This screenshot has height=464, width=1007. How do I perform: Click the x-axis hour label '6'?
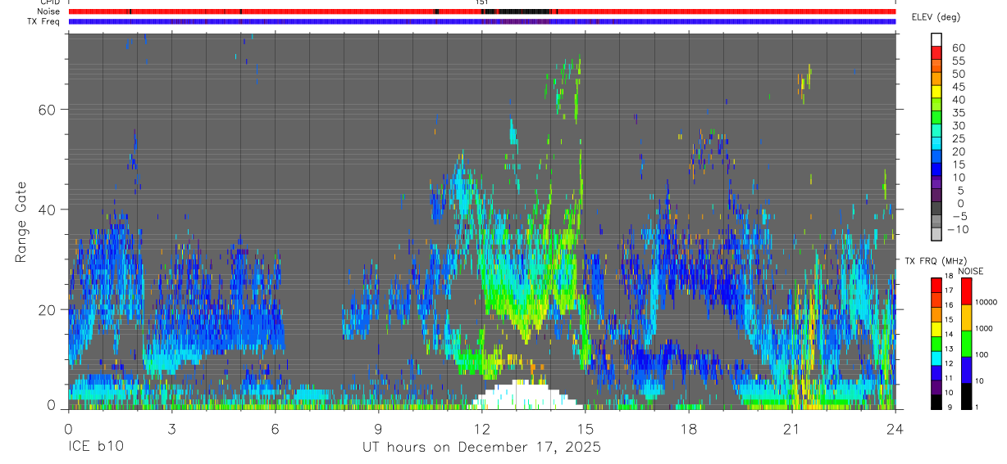coord(275,429)
